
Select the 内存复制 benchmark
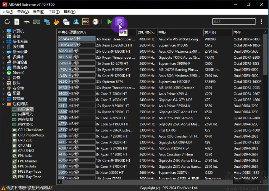coord(26,119)
